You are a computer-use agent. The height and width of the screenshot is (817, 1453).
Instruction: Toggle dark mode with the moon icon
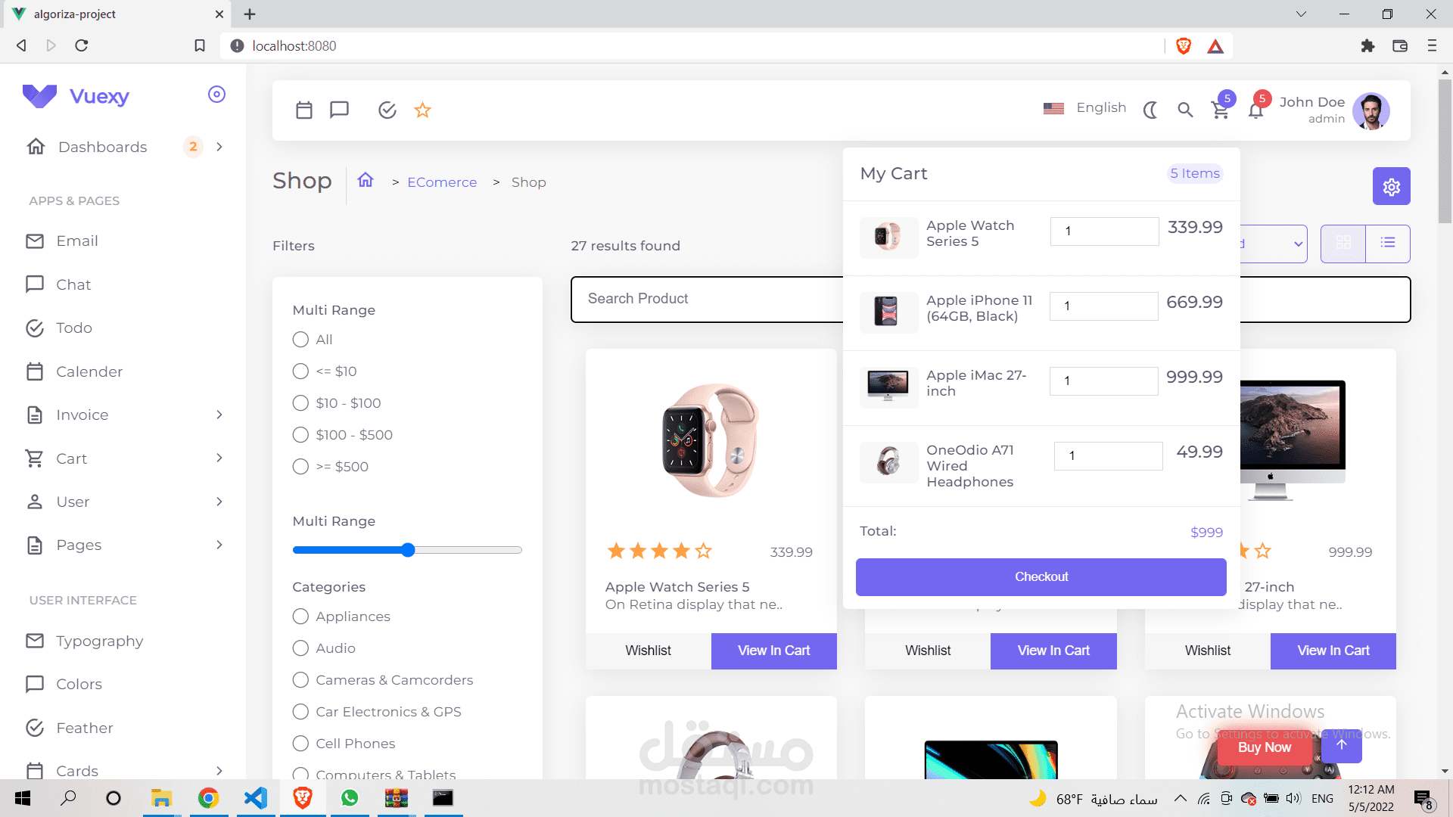(x=1150, y=110)
